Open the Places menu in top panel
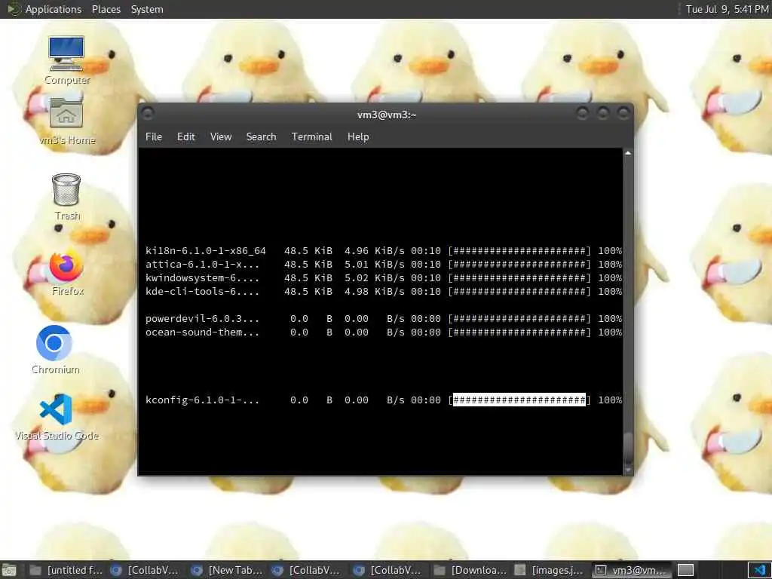772x579 pixels. coord(106,9)
